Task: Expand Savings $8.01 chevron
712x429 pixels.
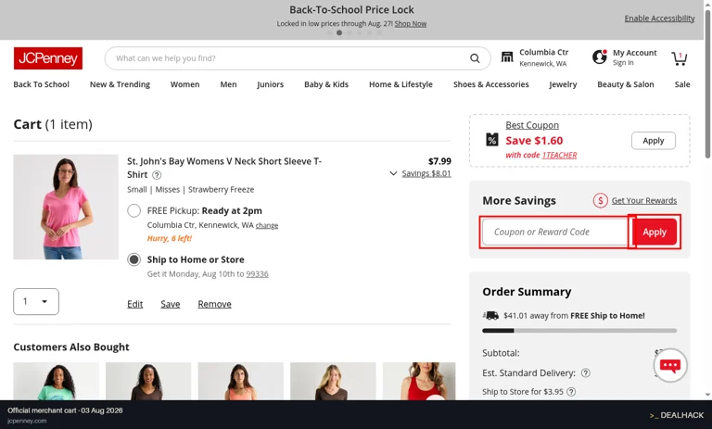Action: [393, 173]
